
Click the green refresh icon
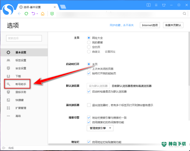click(26, 14)
